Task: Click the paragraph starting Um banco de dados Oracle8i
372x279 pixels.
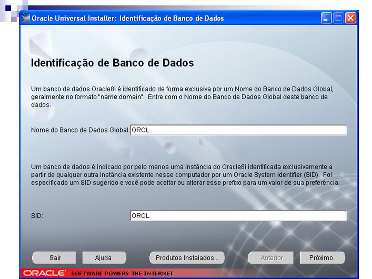Action: click(x=182, y=97)
